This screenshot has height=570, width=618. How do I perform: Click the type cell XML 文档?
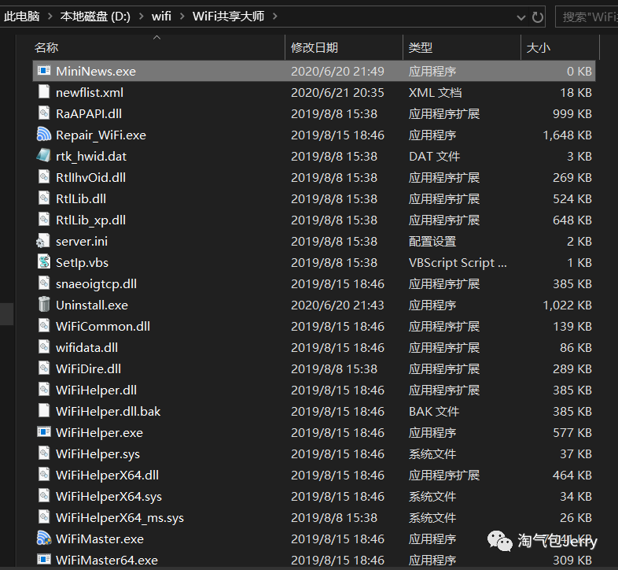pos(435,92)
